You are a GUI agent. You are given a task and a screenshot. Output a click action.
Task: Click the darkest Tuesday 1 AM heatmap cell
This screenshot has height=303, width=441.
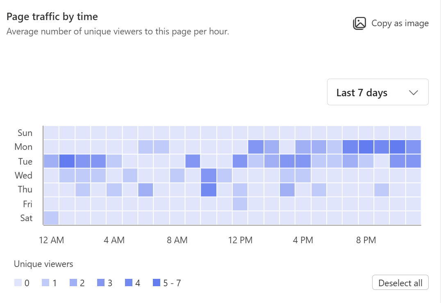(67, 161)
